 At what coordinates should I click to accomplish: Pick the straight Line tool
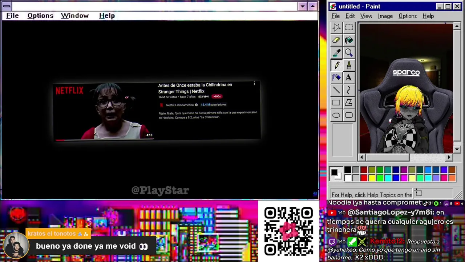pos(336,90)
